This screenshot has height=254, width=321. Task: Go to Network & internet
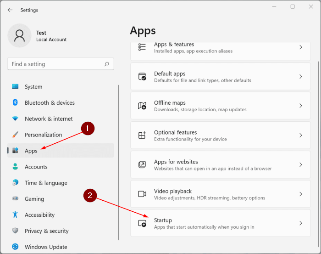[x=61, y=119]
